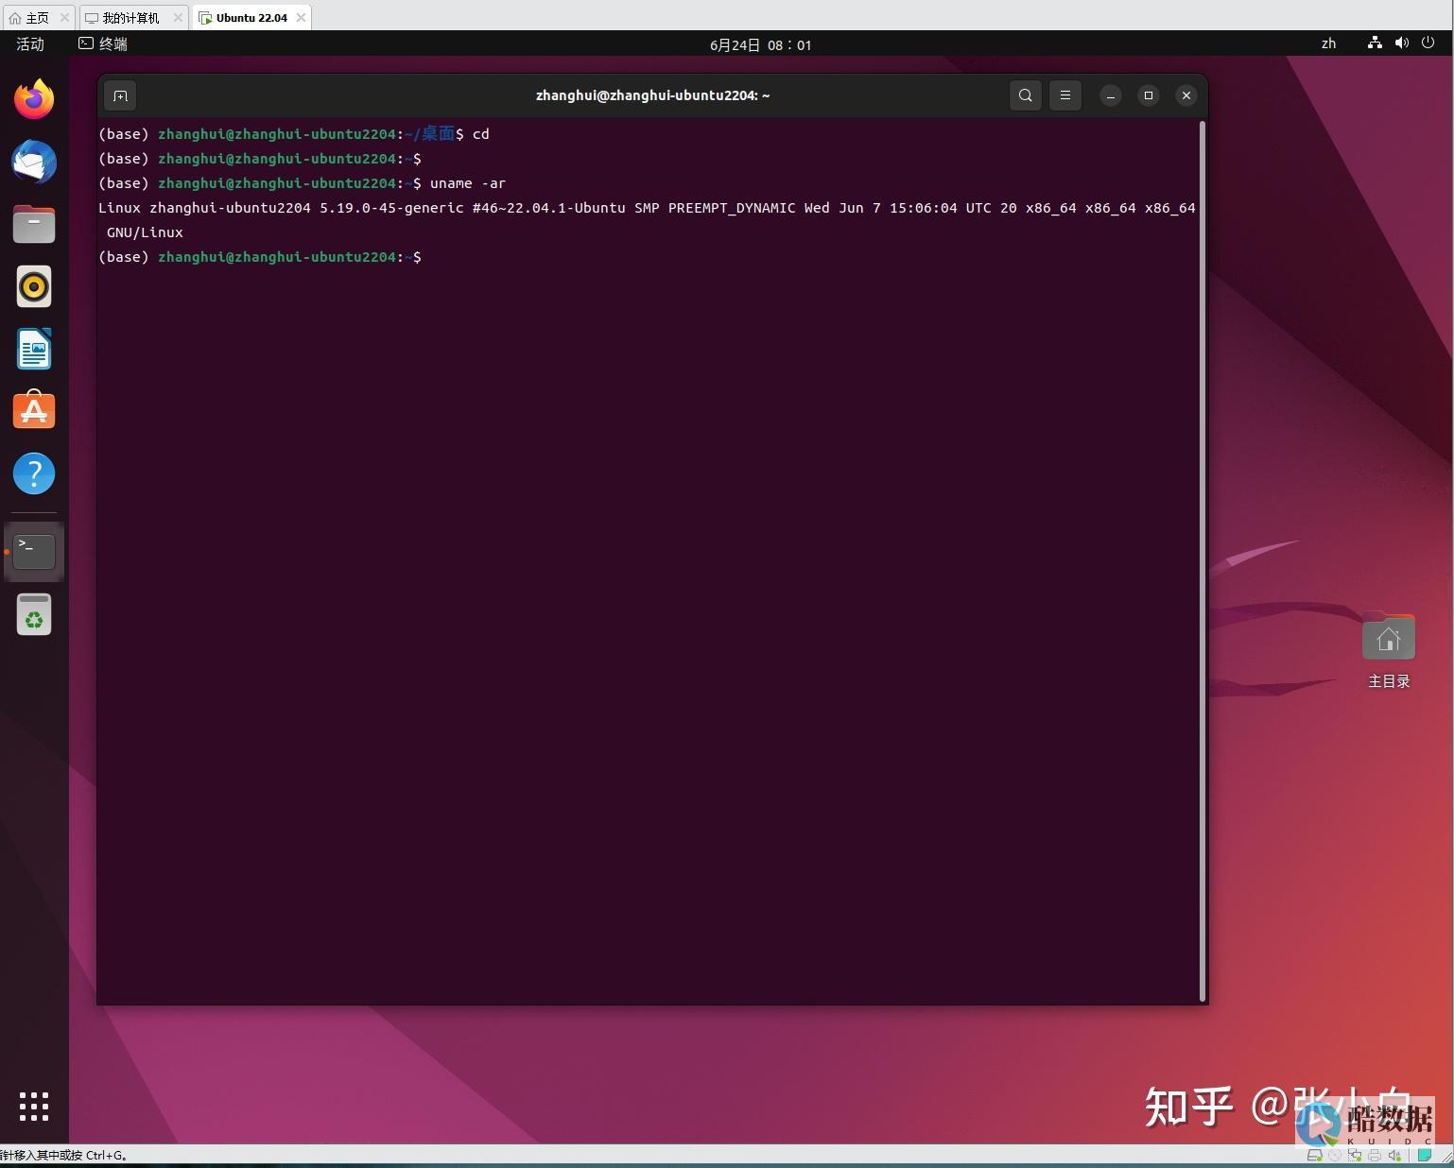Select the Terminal icon in the dock
This screenshot has width=1454, height=1168.
(34, 551)
